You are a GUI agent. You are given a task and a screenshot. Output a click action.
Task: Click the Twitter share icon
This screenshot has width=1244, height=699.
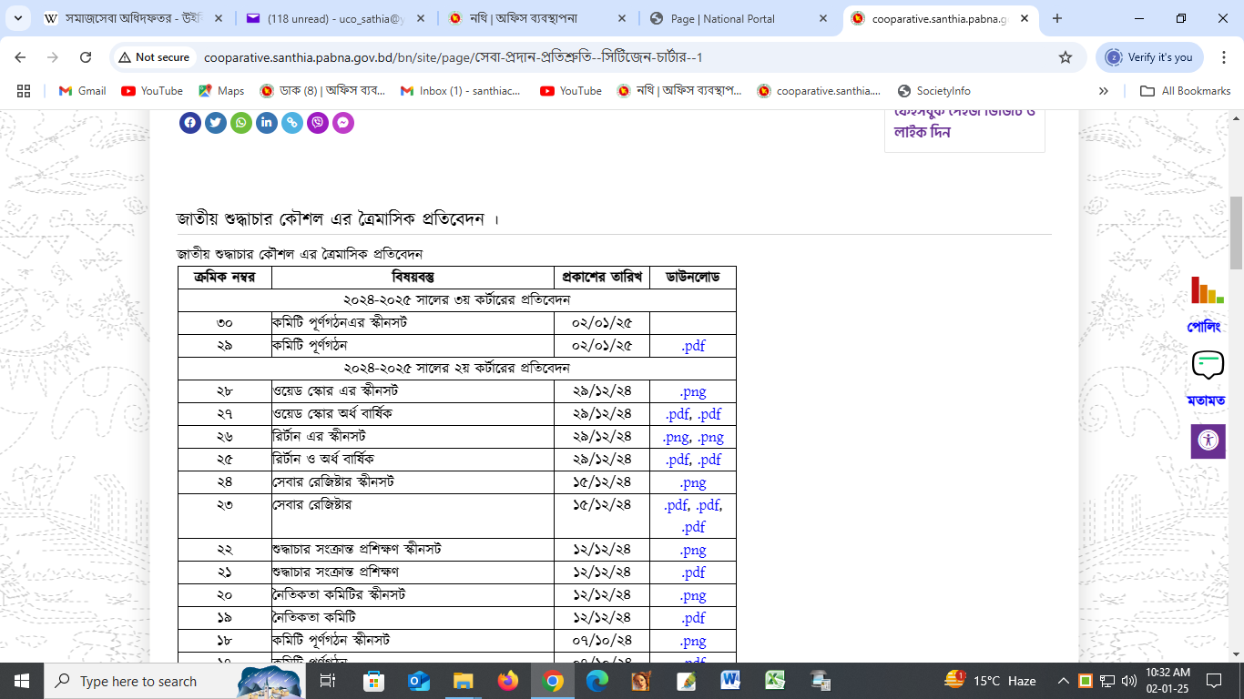tap(216, 123)
